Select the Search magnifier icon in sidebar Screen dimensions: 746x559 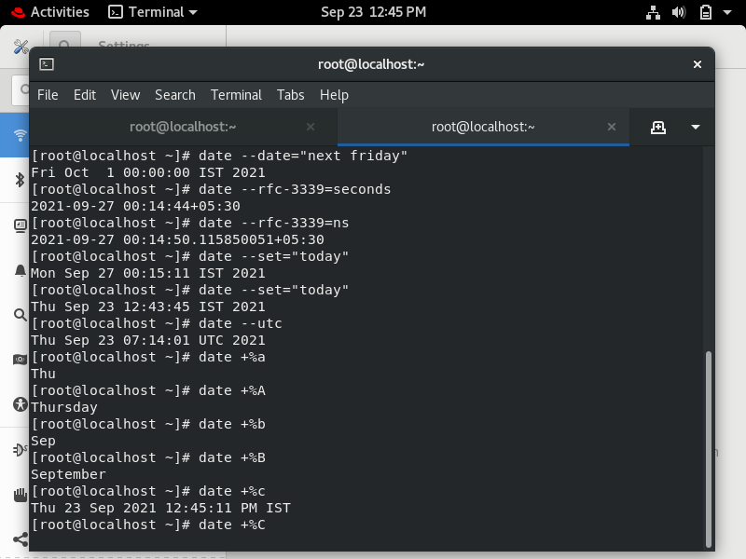[19, 314]
